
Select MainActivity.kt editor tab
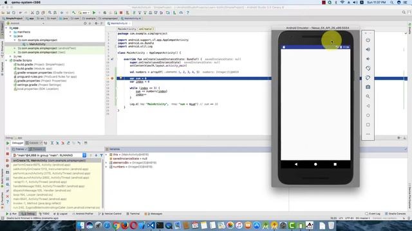point(119,23)
